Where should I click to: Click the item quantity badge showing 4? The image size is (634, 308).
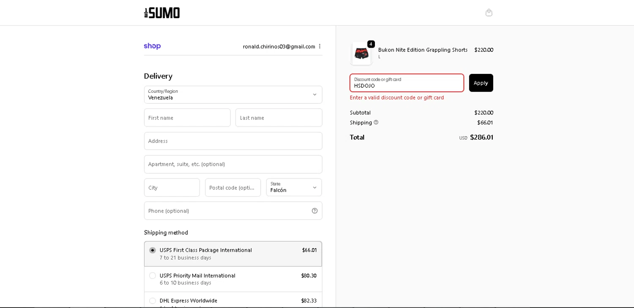[371, 44]
